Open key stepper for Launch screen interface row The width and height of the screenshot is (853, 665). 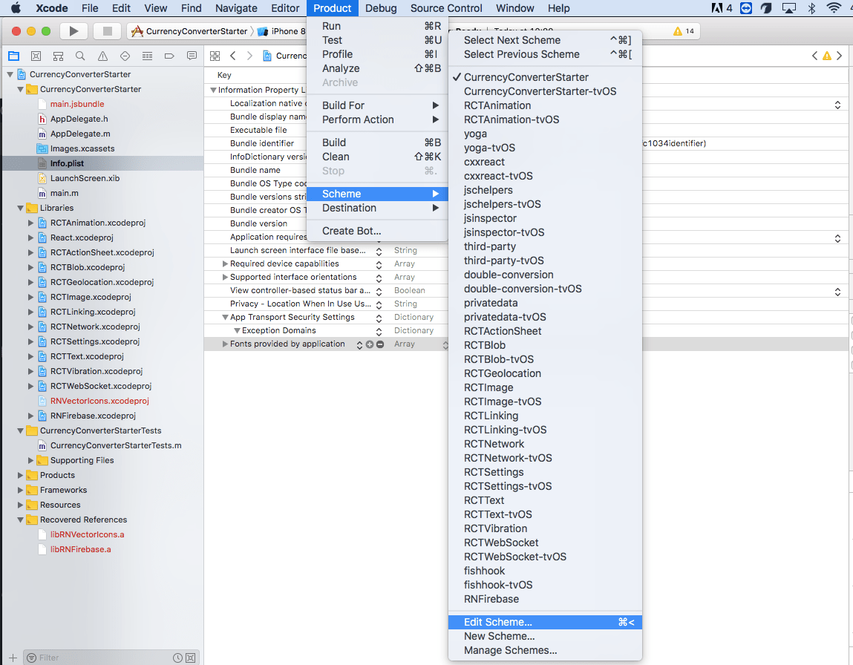379,251
